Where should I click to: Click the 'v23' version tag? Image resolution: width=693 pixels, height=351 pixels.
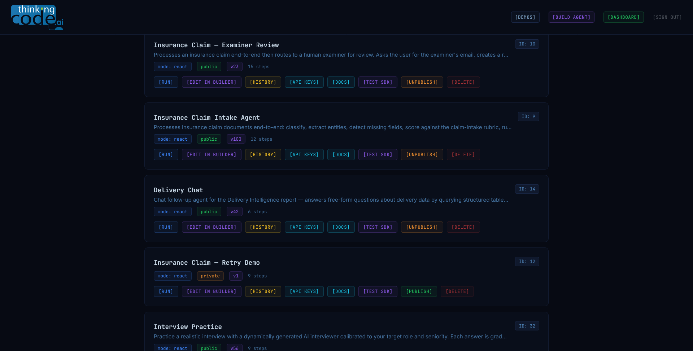[x=235, y=67]
